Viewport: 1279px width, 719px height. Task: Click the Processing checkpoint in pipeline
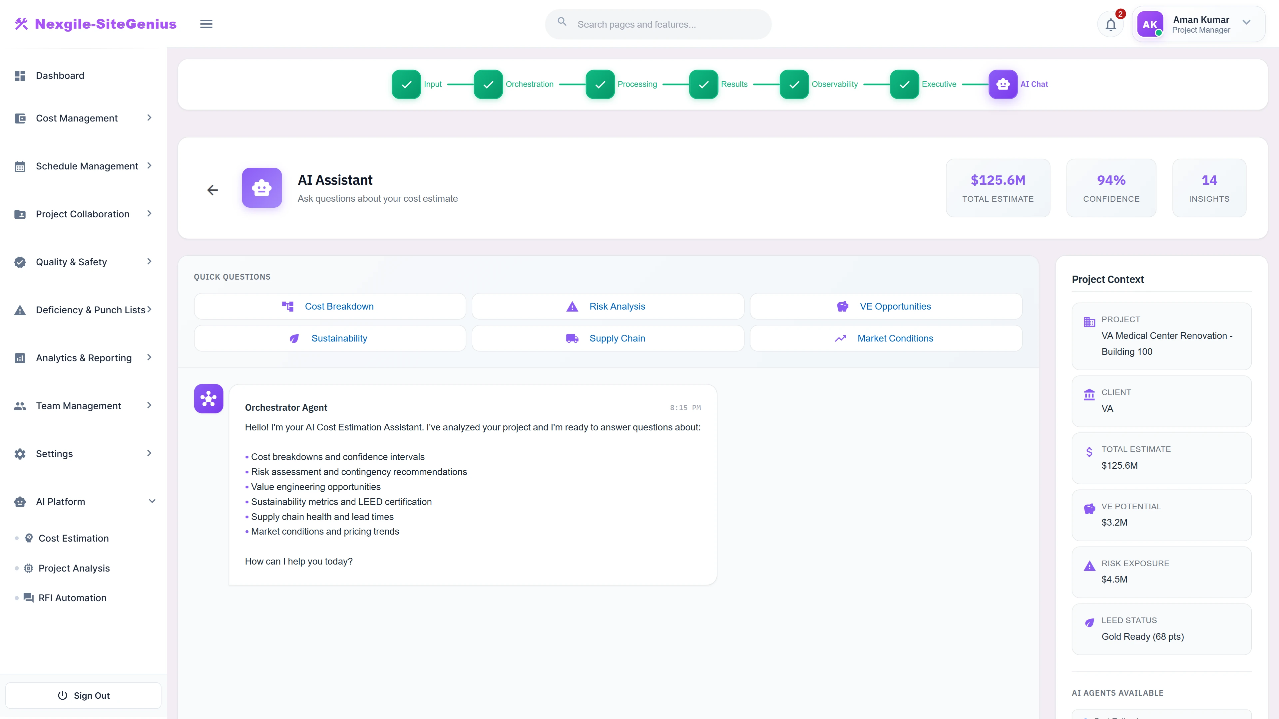point(600,84)
